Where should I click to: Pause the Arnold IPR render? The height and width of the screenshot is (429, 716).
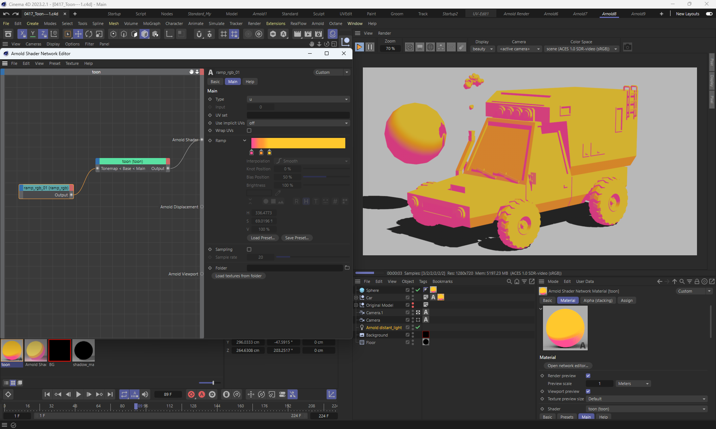pos(370,47)
